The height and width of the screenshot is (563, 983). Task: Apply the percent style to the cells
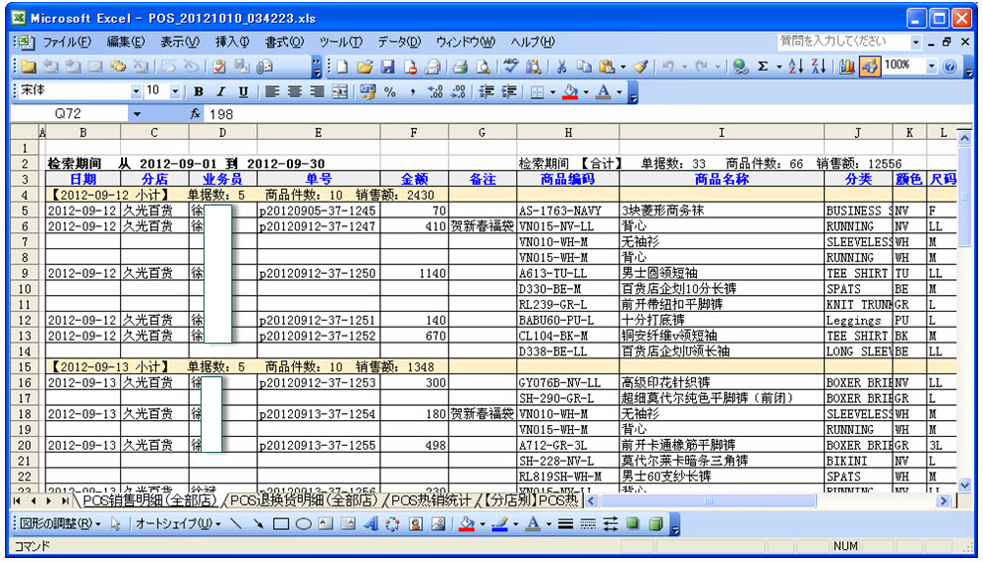(x=390, y=92)
